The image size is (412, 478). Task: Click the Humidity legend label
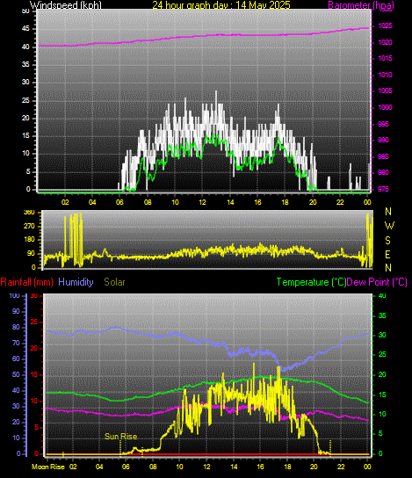coord(76,282)
